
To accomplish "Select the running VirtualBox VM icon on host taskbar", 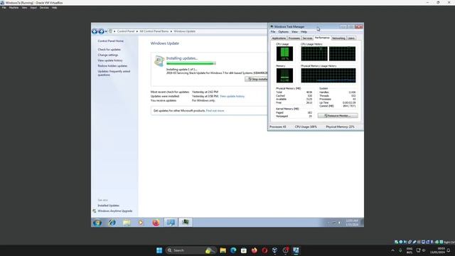I will click(296, 250).
